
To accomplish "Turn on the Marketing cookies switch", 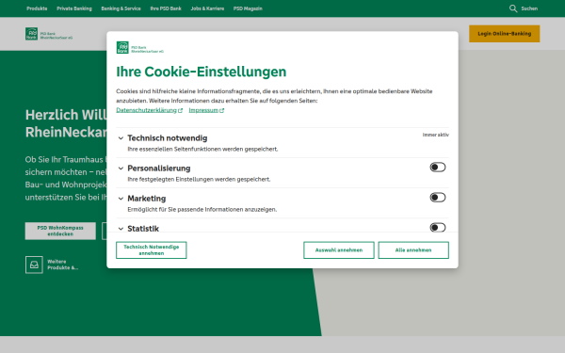I will [438, 198].
